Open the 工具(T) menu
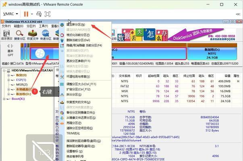The image size is (243, 161). pyautogui.click(x=44, y=26)
